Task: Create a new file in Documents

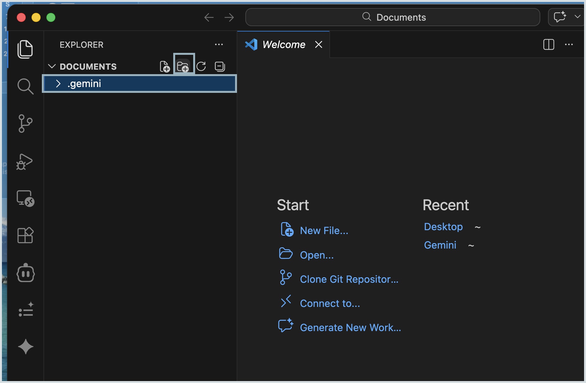Action: point(165,66)
